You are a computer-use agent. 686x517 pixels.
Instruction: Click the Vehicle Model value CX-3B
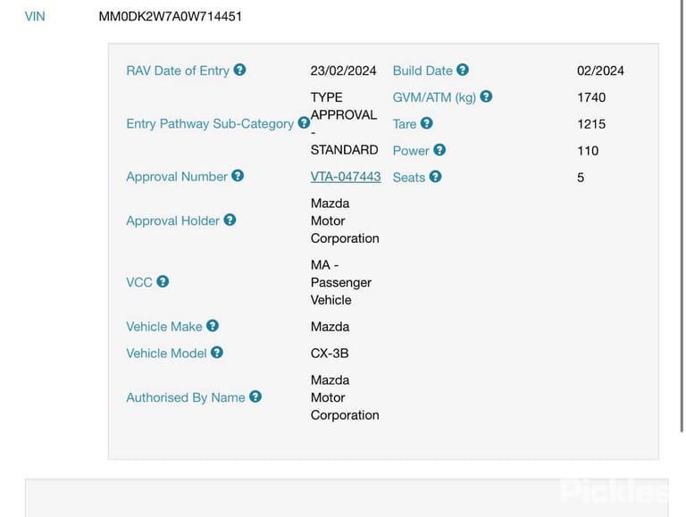[x=330, y=354]
